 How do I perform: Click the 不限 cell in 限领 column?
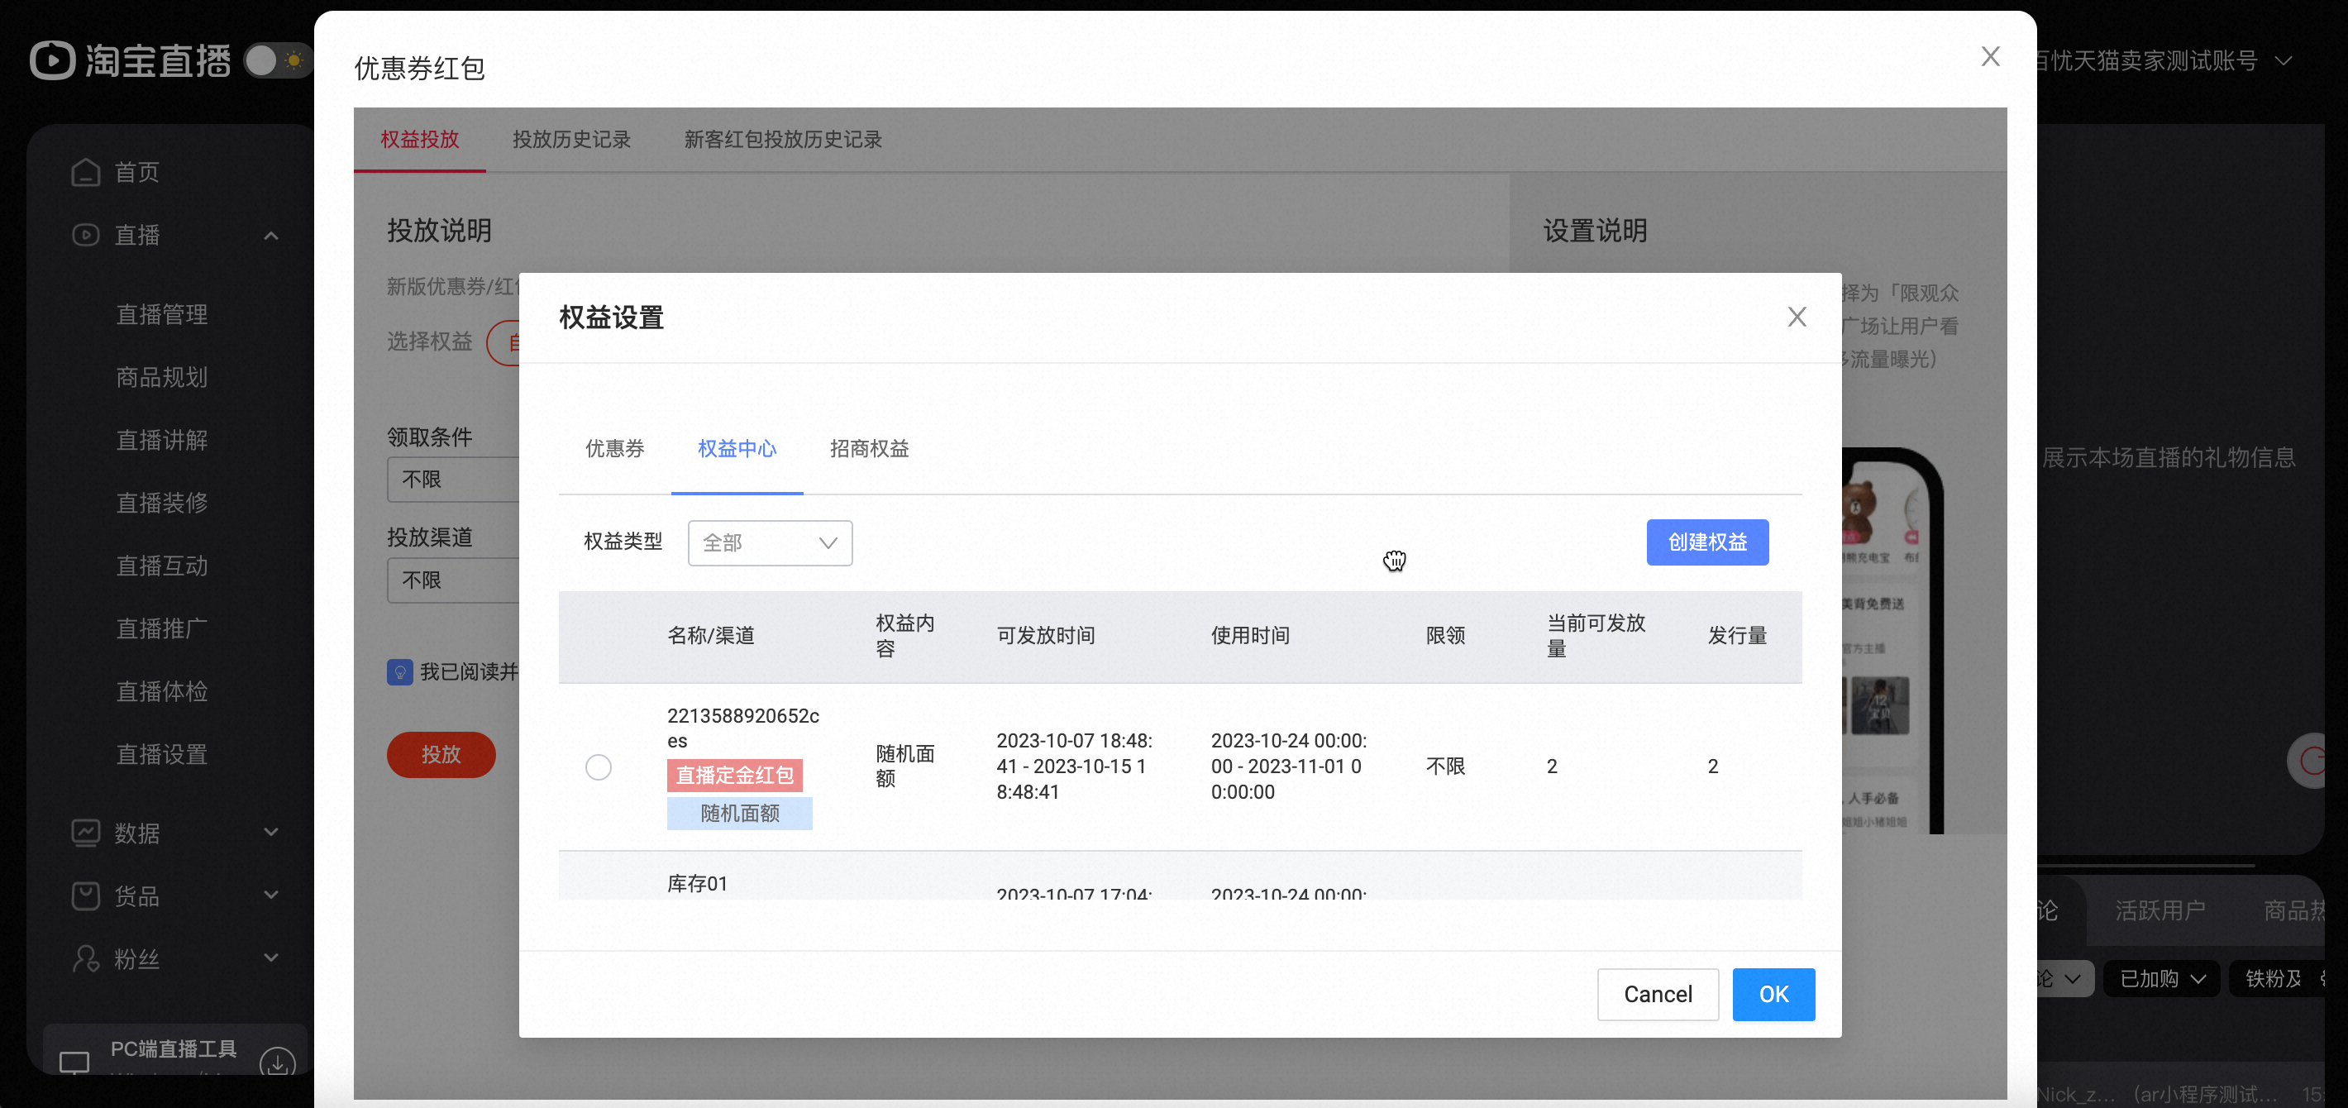pyautogui.click(x=1446, y=766)
